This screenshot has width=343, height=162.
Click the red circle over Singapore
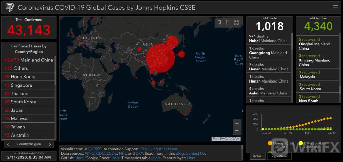[153, 83]
